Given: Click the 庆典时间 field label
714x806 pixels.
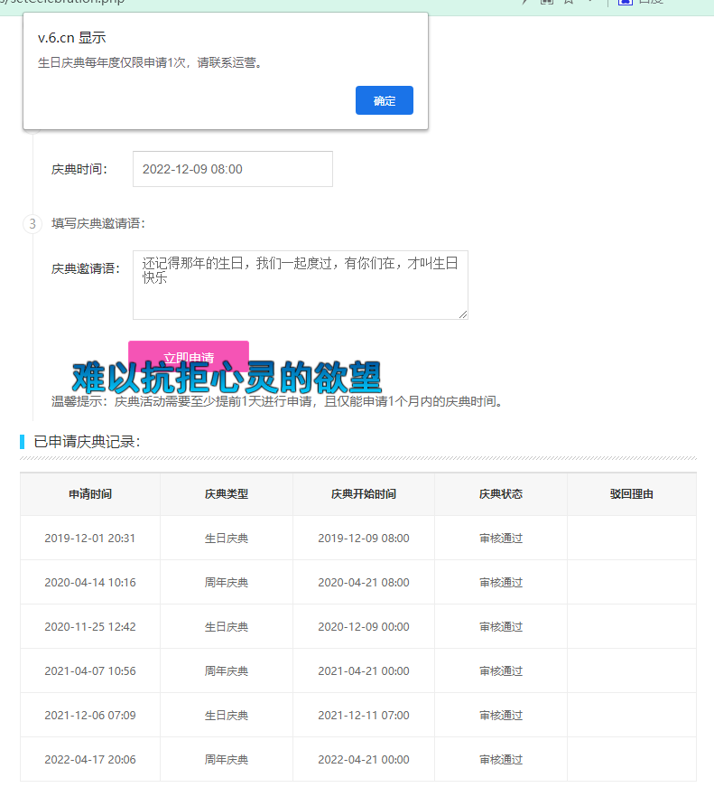Looking at the screenshot, I should [79, 169].
